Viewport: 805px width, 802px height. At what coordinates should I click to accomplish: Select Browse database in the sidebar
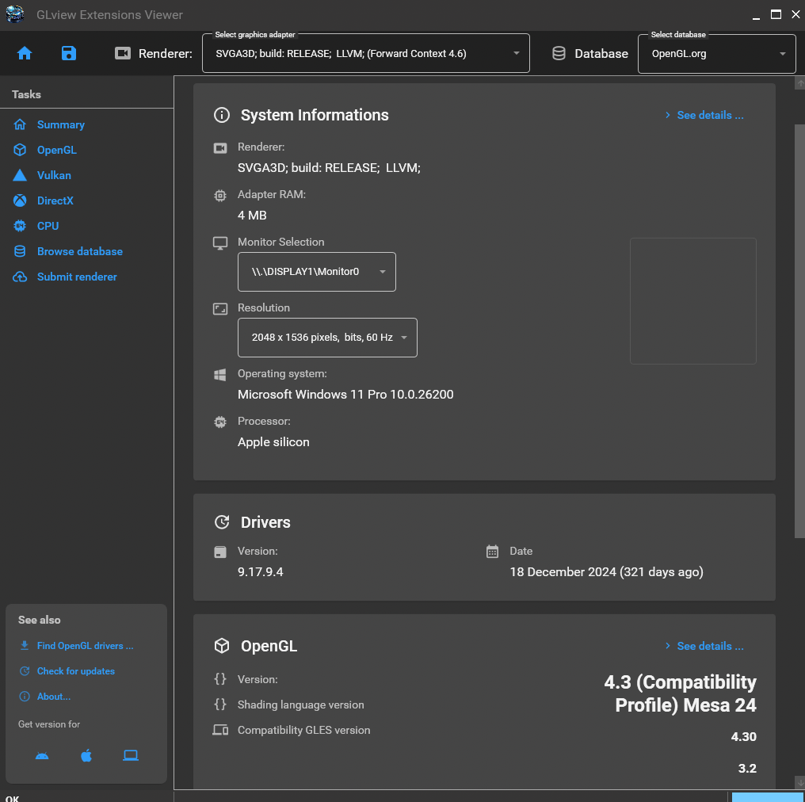79,251
